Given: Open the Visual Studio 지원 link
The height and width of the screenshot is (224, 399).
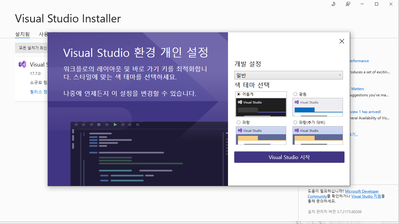Looking at the screenshot, I should pos(366,196).
